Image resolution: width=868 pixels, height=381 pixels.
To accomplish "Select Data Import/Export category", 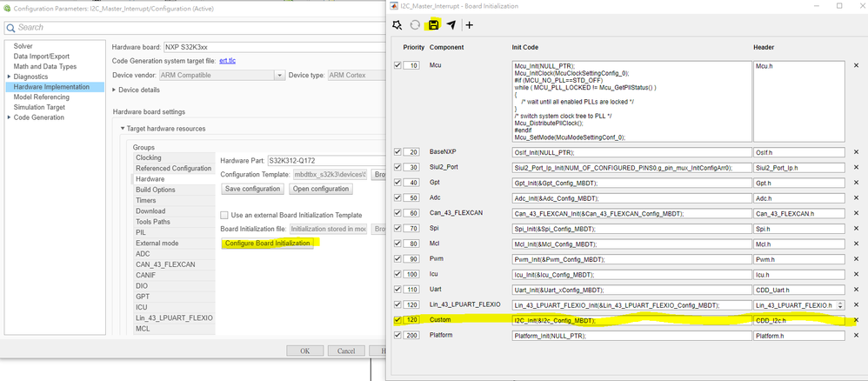I will [x=42, y=56].
